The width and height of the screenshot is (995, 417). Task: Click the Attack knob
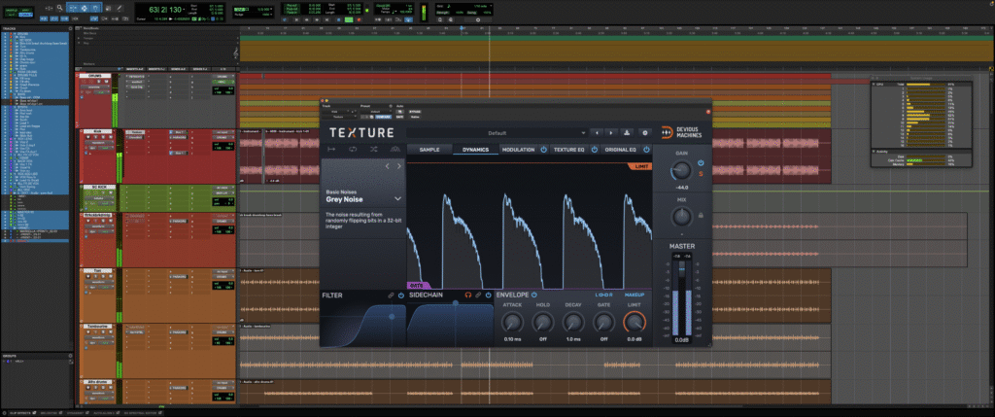[512, 323]
